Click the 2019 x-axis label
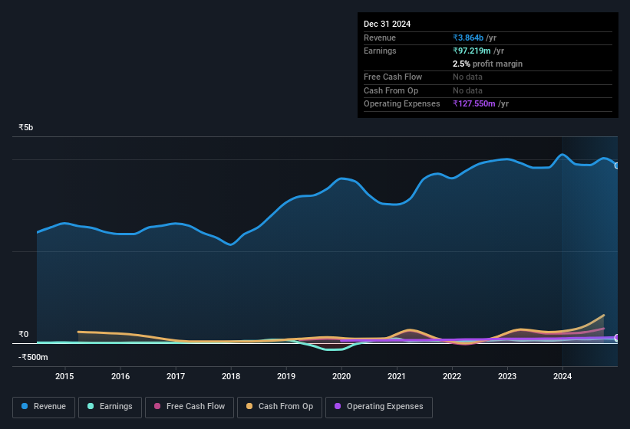The image size is (630, 429). tap(286, 376)
